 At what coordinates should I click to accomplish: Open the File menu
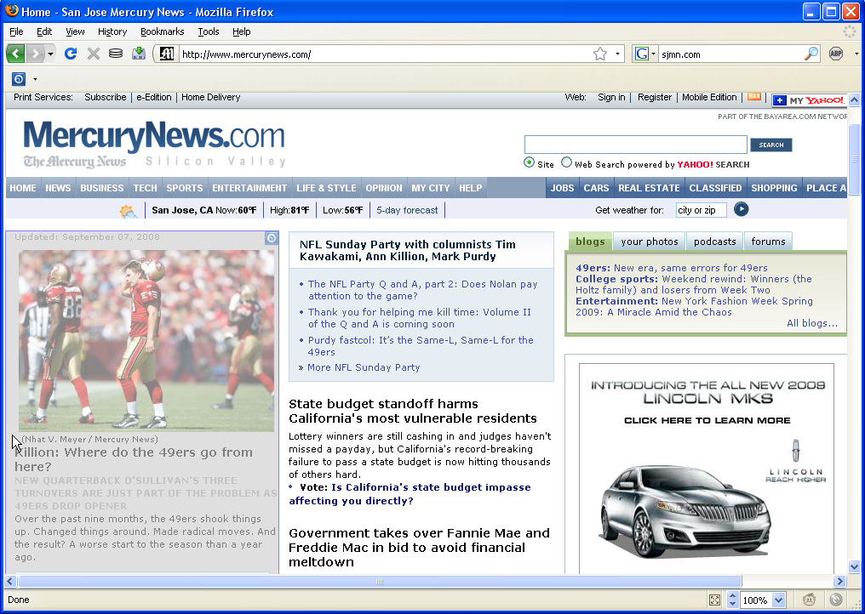pyautogui.click(x=16, y=31)
